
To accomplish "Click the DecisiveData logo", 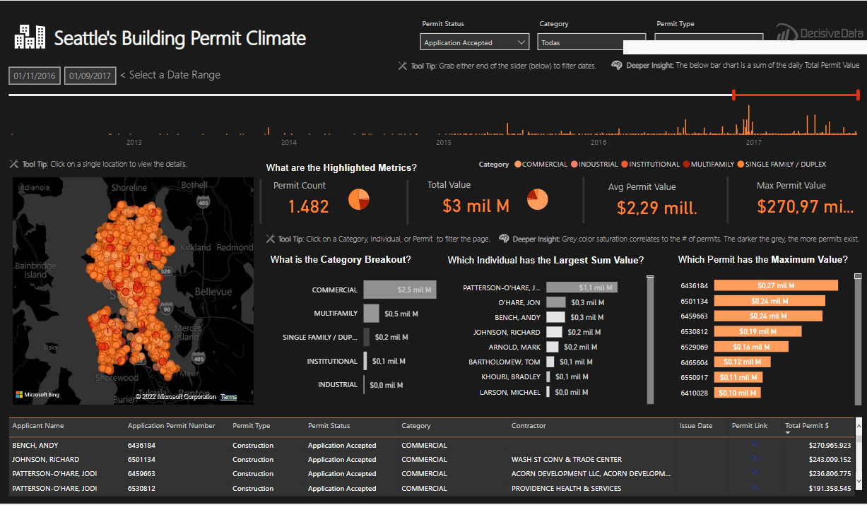I will (820, 33).
